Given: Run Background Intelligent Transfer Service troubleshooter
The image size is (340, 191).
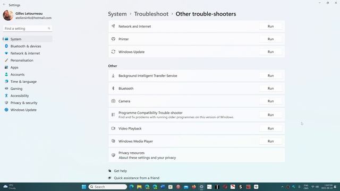Looking at the screenshot, I should 270,75.
